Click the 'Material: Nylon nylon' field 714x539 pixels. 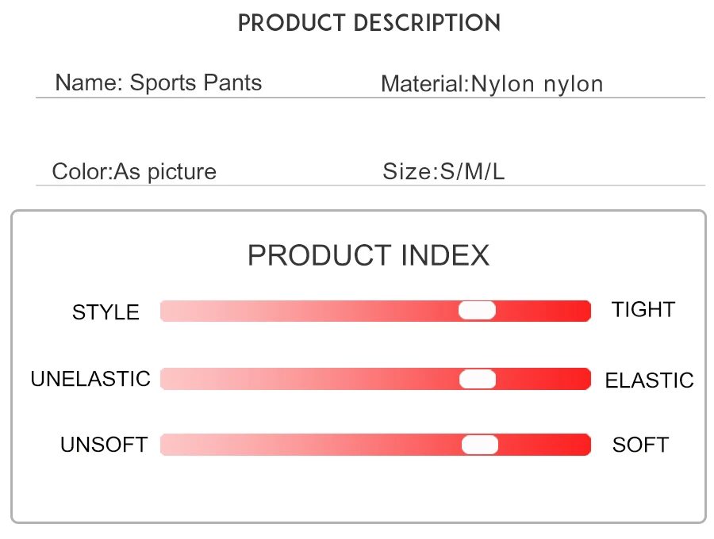pos(492,84)
